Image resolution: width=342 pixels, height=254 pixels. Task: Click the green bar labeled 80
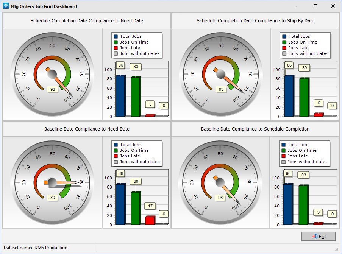304,97
